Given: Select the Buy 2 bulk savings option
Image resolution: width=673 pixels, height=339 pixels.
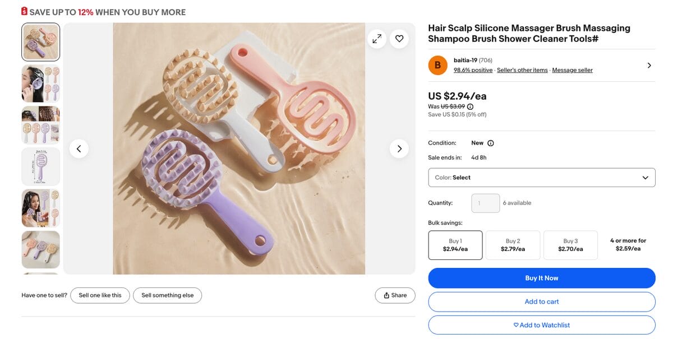Looking at the screenshot, I should 513,245.
